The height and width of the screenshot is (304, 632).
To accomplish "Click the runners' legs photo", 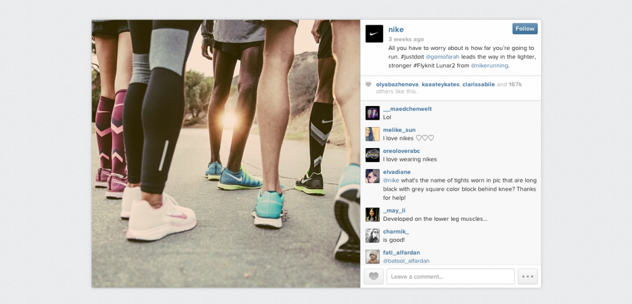I will [226, 154].
